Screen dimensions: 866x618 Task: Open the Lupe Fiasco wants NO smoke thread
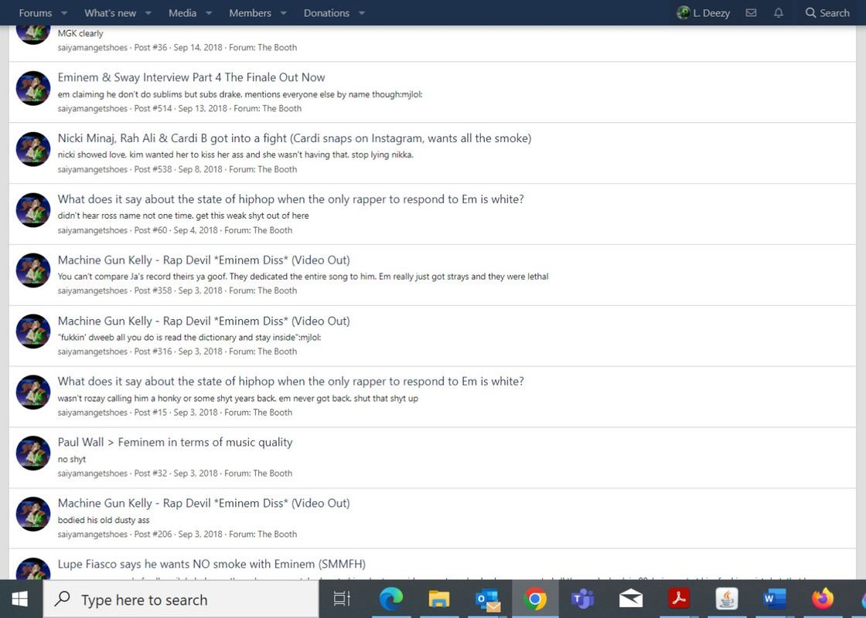(212, 564)
